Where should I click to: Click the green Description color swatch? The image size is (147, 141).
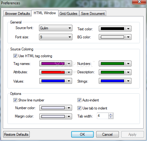112,72
